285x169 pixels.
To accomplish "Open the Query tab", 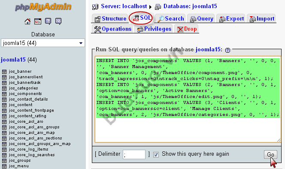I will click(x=201, y=18).
